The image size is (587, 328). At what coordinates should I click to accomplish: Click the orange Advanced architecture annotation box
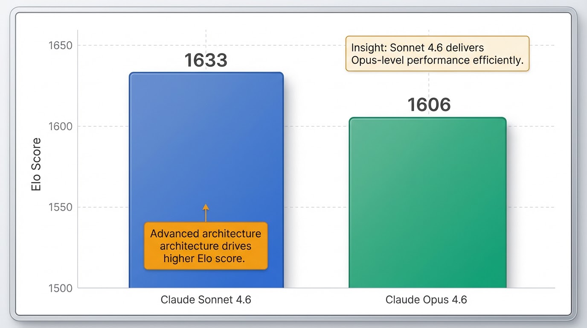tap(206, 246)
